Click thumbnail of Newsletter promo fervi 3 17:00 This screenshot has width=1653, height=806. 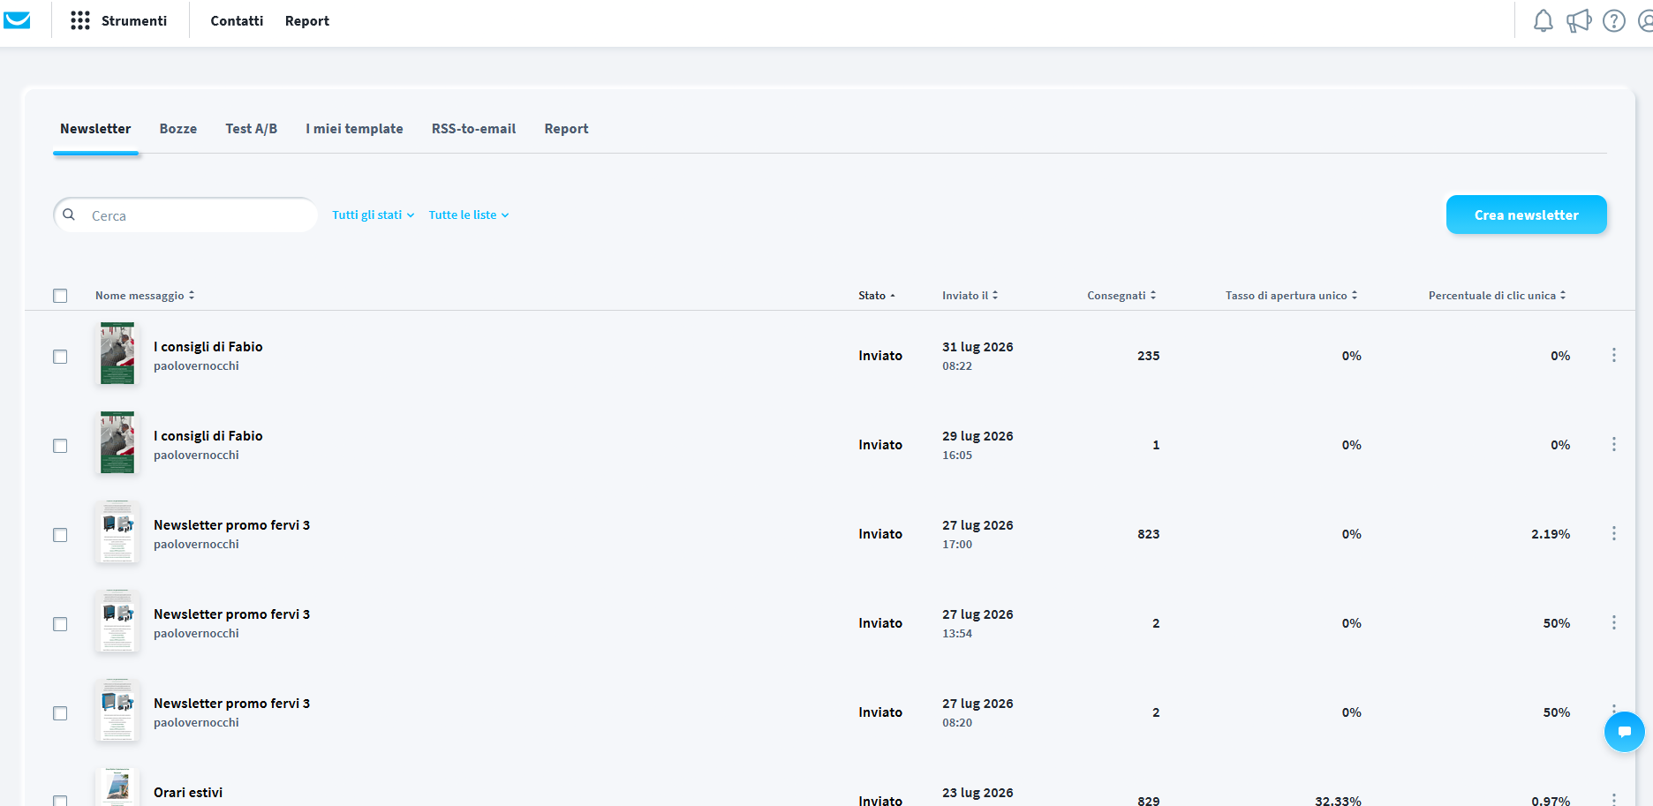coord(117,531)
